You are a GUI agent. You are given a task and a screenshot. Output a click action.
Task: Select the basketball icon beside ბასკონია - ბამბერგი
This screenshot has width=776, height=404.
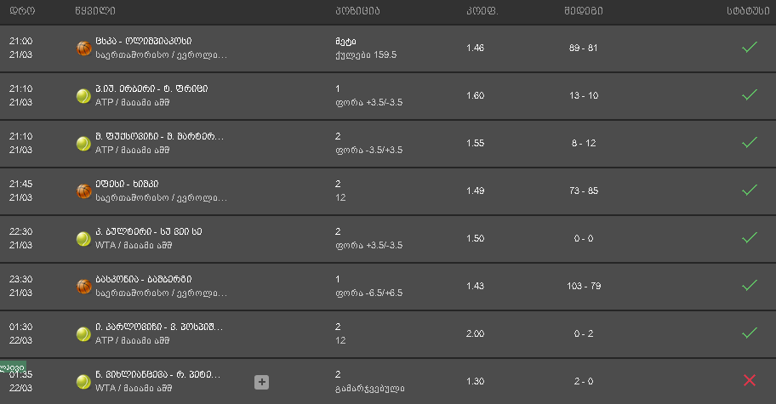point(83,287)
